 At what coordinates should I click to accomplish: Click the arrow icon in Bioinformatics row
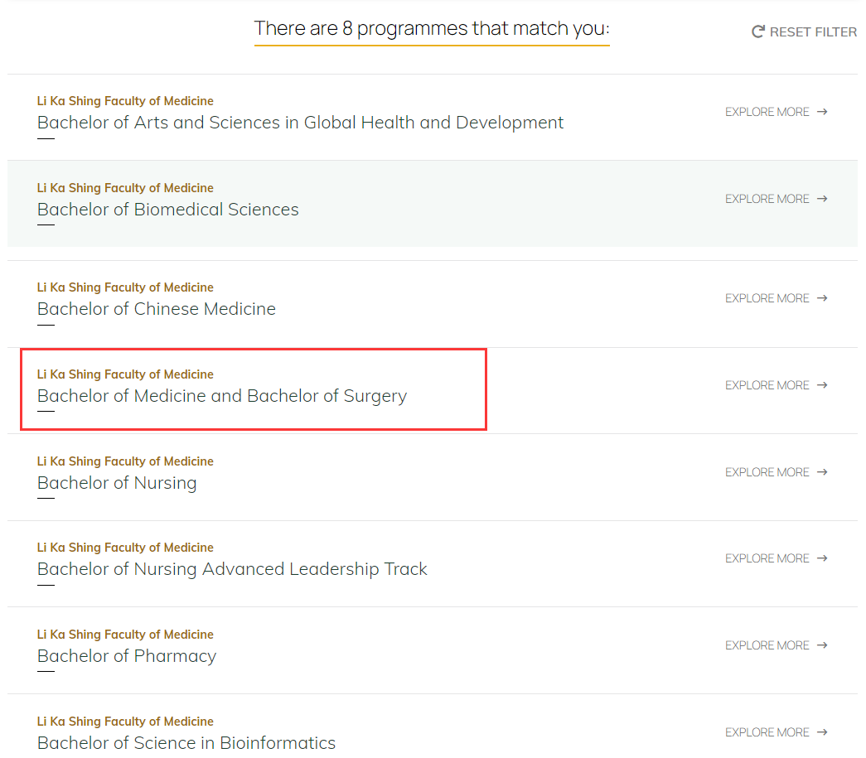822,732
